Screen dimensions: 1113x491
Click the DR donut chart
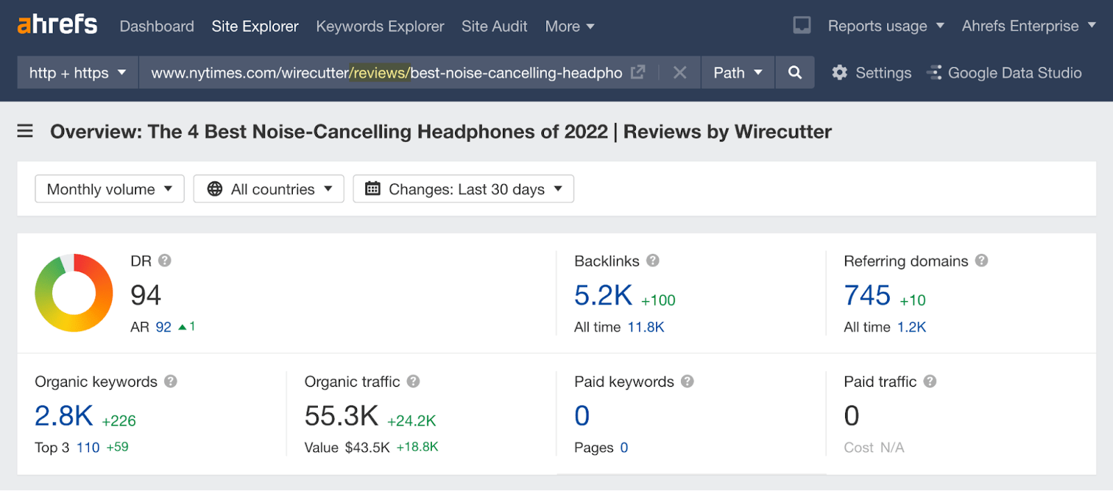74,293
